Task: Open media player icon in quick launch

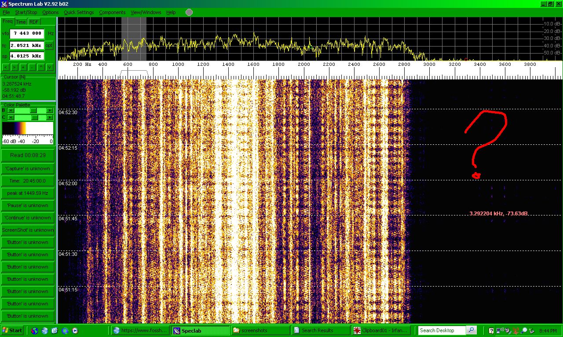Action: (75, 330)
